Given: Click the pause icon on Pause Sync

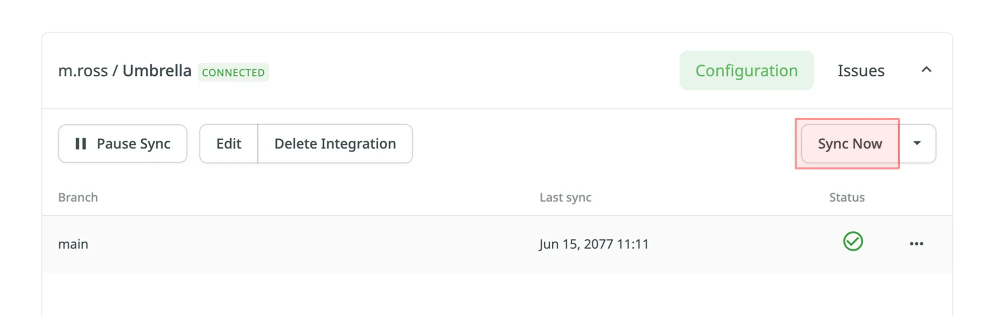Looking at the screenshot, I should pyautogui.click(x=81, y=144).
